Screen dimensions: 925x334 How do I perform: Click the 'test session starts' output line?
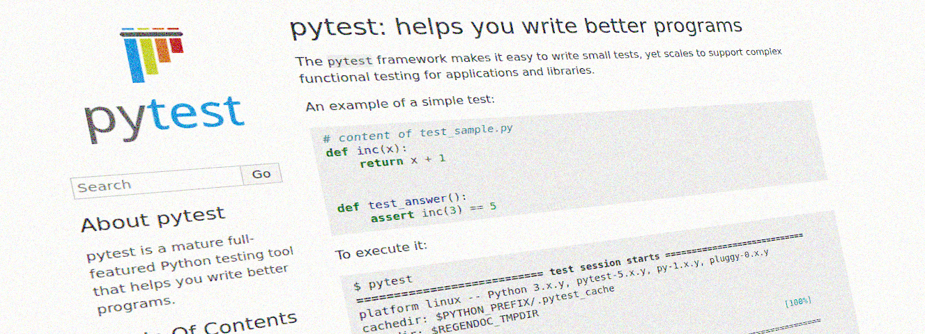click(x=579, y=269)
